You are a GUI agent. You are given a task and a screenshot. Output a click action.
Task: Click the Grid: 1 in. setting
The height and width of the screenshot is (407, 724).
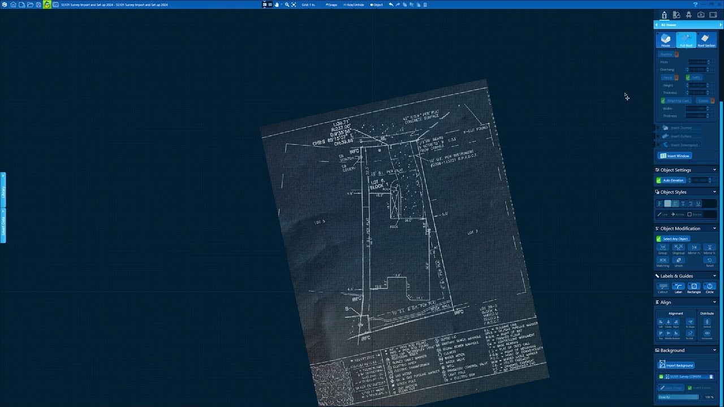[x=308, y=5]
